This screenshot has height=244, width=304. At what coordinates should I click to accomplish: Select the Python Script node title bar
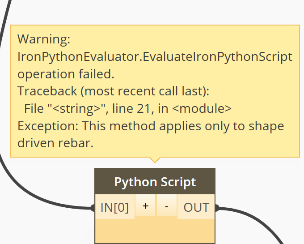coord(155,182)
